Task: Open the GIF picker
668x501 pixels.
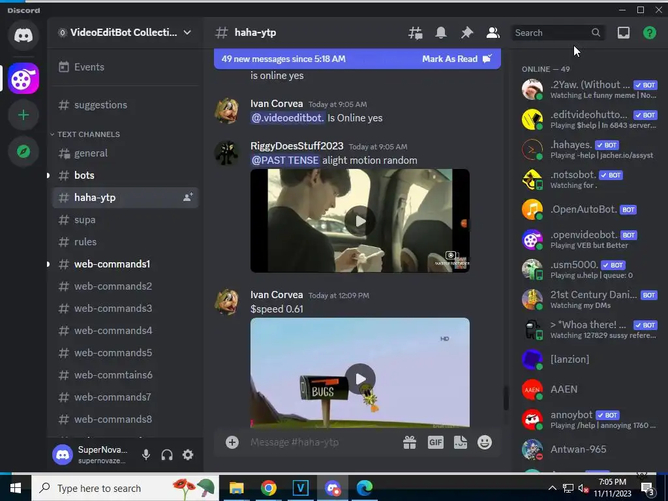Action: click(435, 442)
